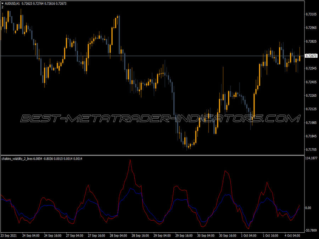Select the AUDUSD,H1 chart title text
The image size is (319, 239).
click(12, 4)
